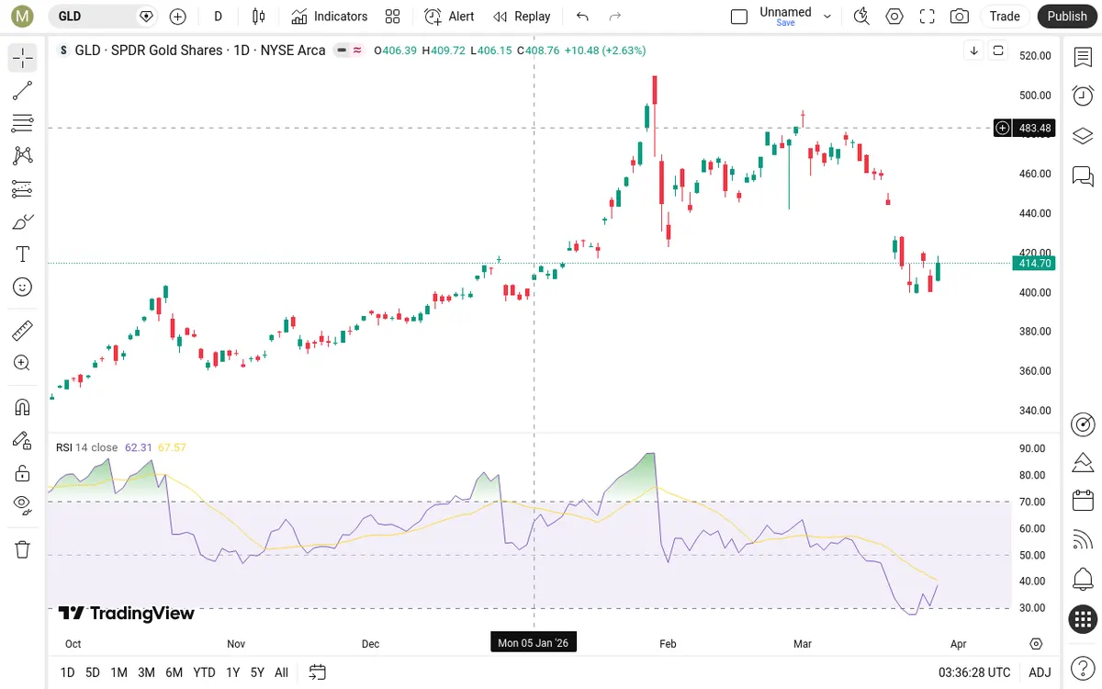Screen dimensions: 1102x689
Task: Open the news feed icon
Action: point(1083,540)
